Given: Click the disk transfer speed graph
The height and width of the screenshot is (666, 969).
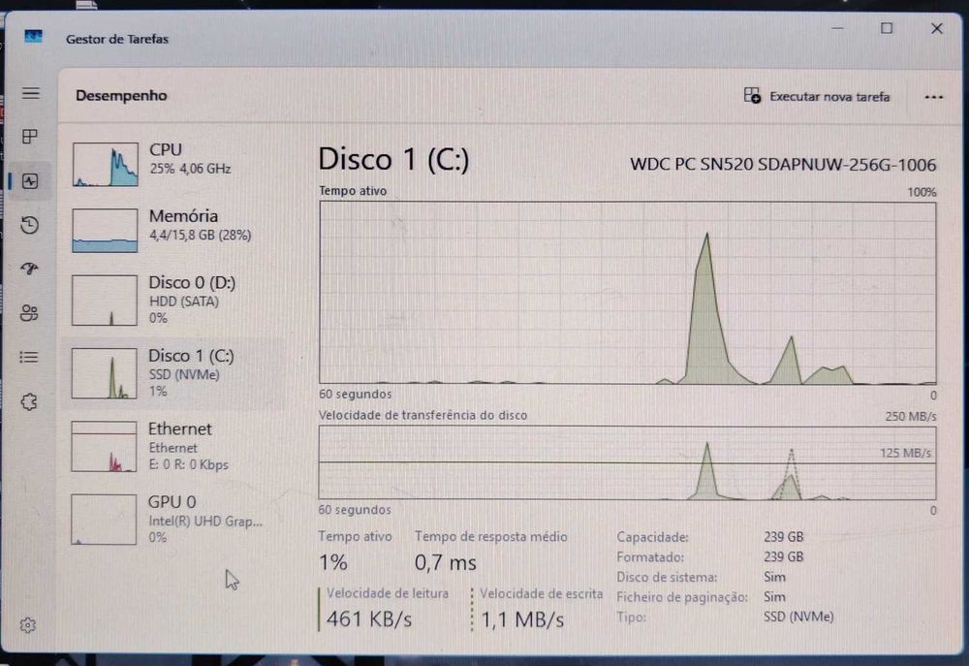Looking at the screenshot, I should (627, 462).
